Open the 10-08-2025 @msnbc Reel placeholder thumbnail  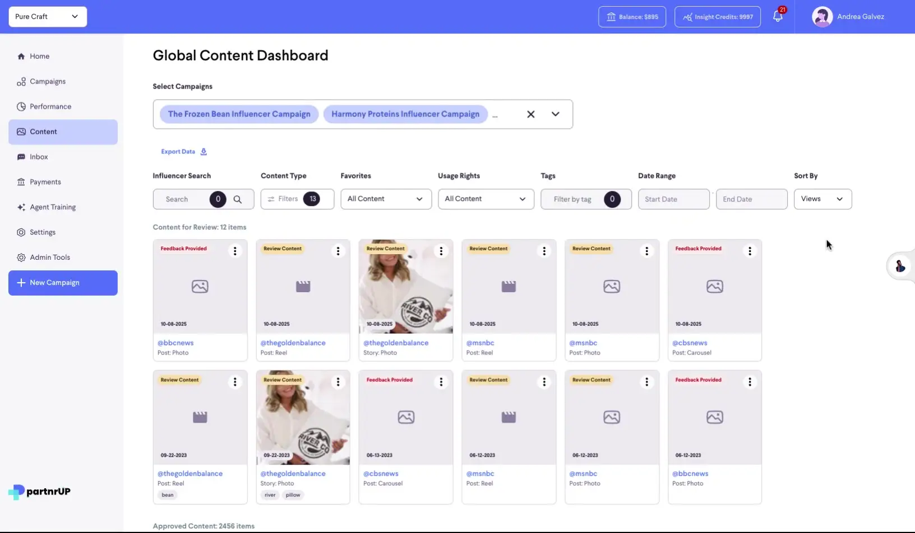pyautogui.click(x=509, y=287)
